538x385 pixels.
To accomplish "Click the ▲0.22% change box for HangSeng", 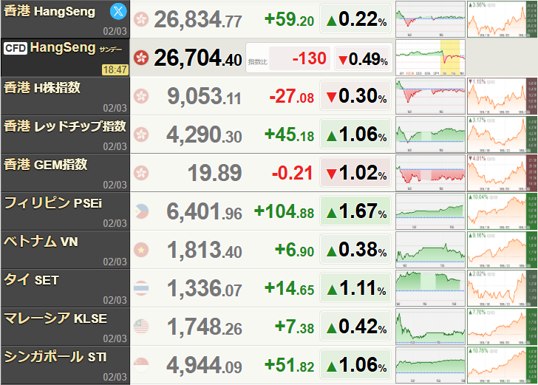I will click(355, 19).
